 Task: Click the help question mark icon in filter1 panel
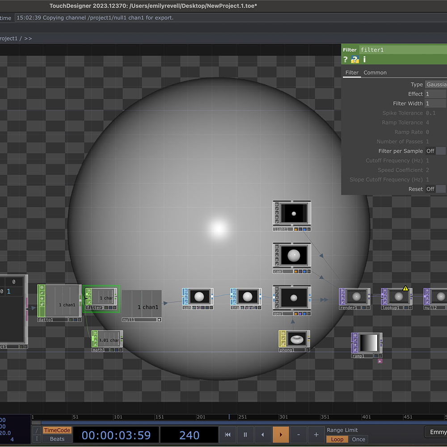click(346, 59)
